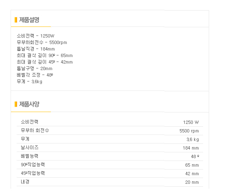Image resolution: width=247 pixels, height=196 pixels.
Task: Click the 최대 절삭 깊이 45º - 42mm line
Action: click(x=45, y=62)
